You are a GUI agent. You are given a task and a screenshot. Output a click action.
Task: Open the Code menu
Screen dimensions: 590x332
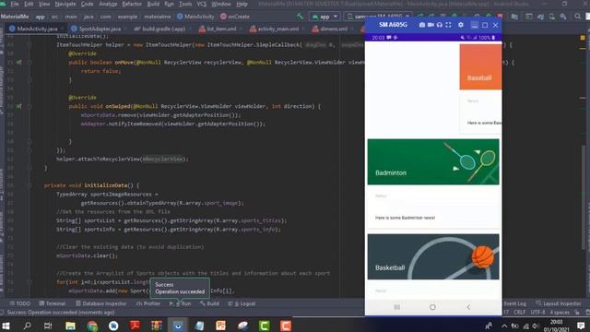point(87,4)
